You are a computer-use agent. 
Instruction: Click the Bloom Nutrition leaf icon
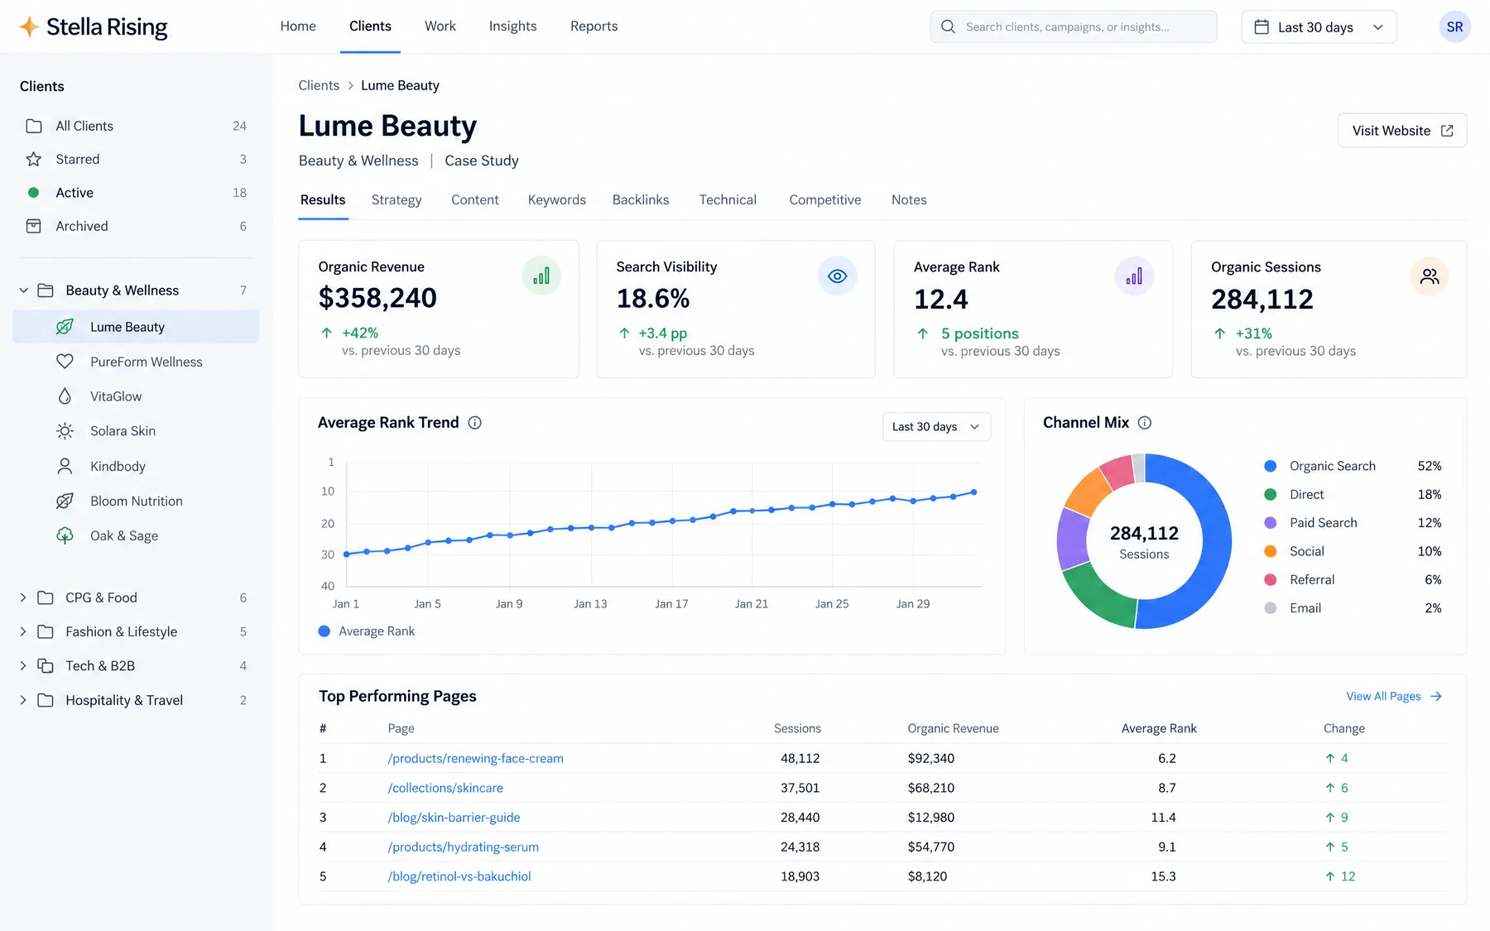[65, 501]
